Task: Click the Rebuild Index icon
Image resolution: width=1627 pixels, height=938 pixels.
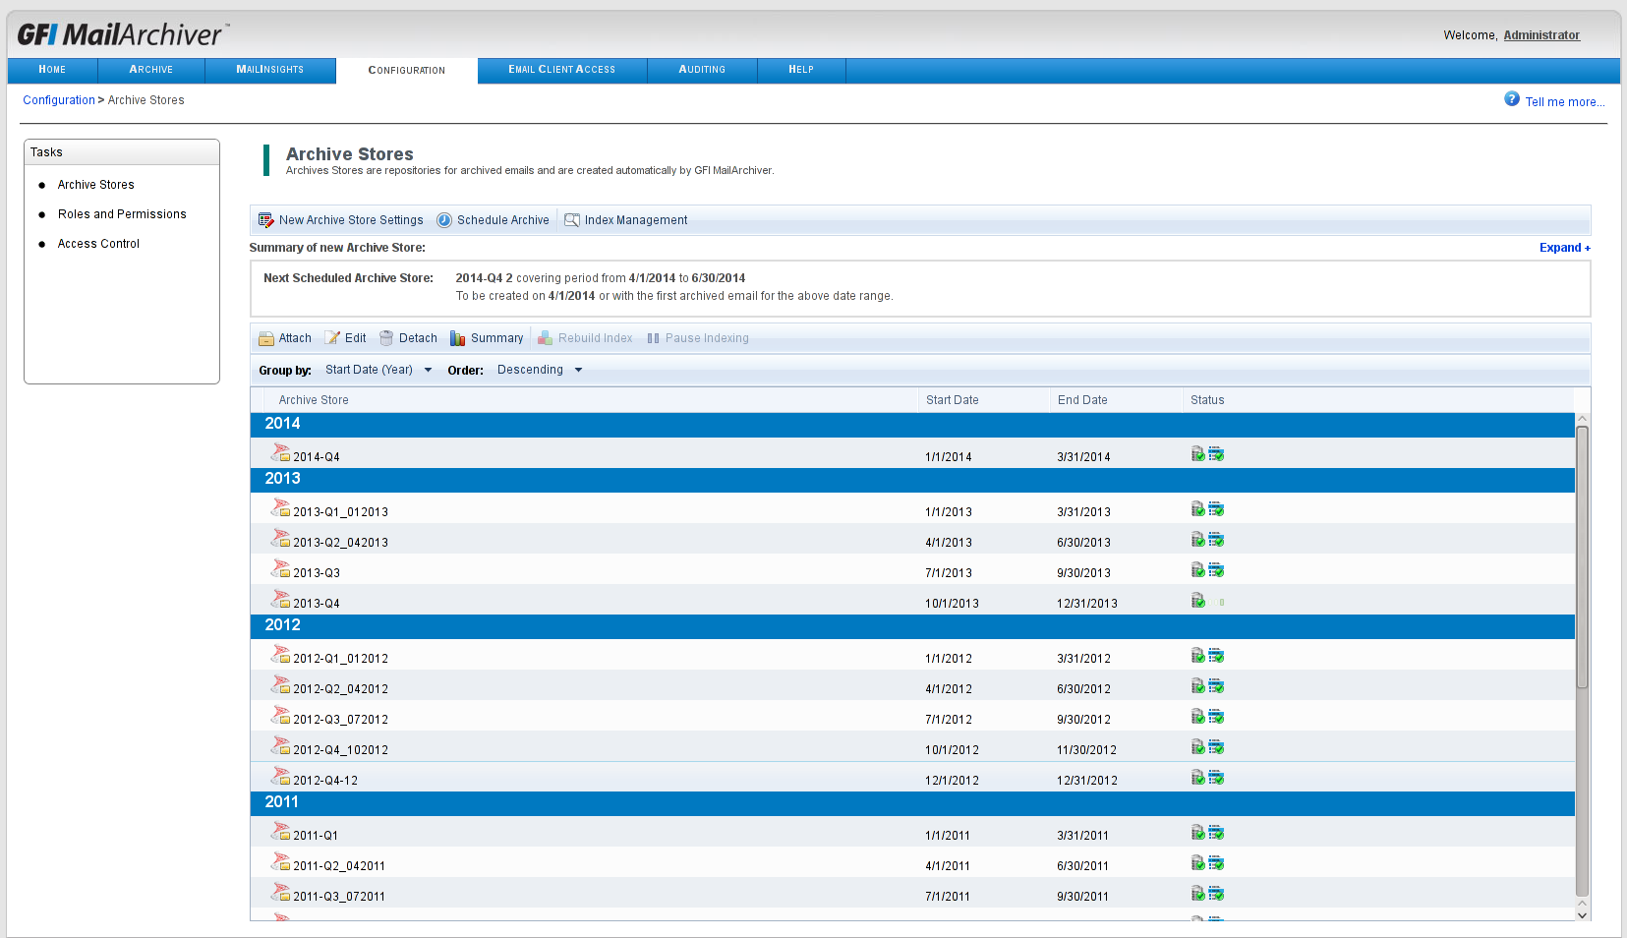Action: tap(546, 338)
